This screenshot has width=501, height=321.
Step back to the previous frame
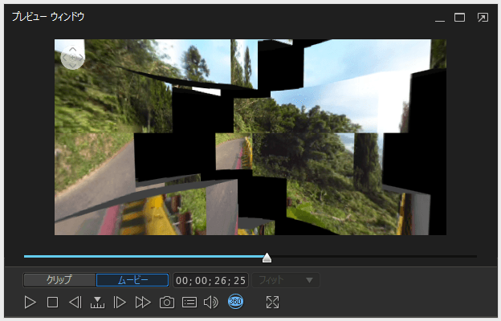click(x=75, y=303)
